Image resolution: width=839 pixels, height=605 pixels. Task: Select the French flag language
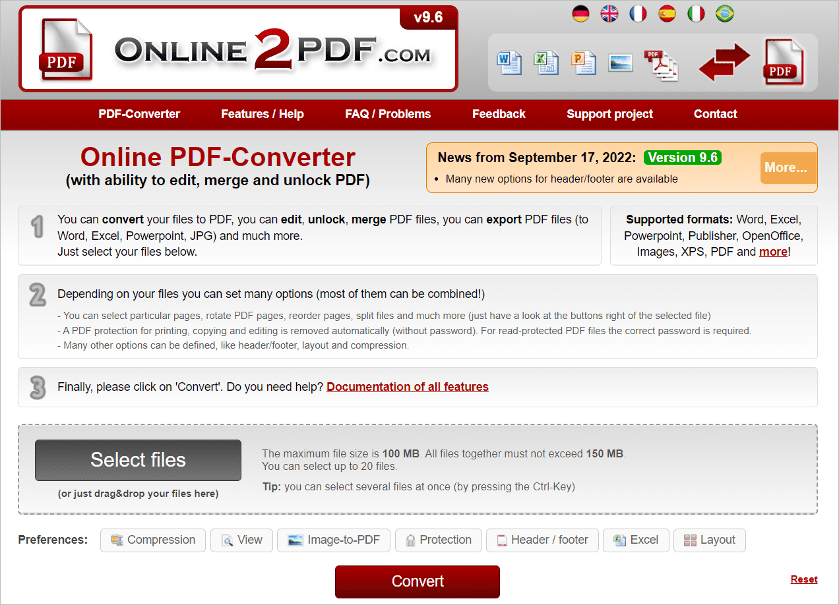(x=638, y=14)
